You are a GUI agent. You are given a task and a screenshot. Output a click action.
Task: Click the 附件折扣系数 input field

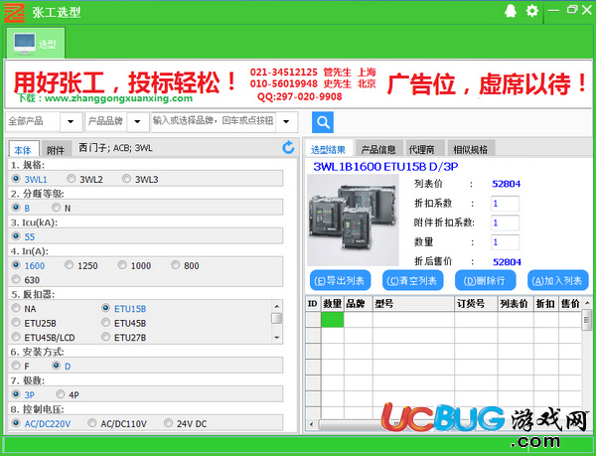click(505, 223)
